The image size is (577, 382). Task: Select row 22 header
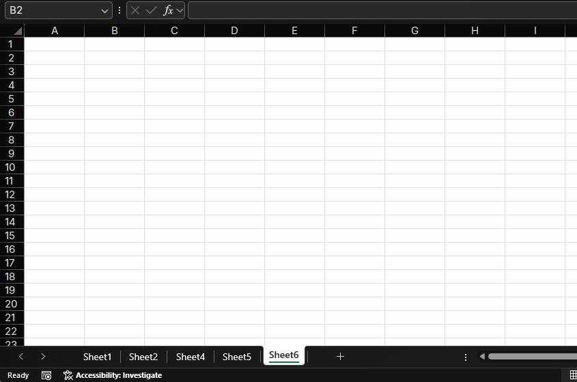(12, 331)
